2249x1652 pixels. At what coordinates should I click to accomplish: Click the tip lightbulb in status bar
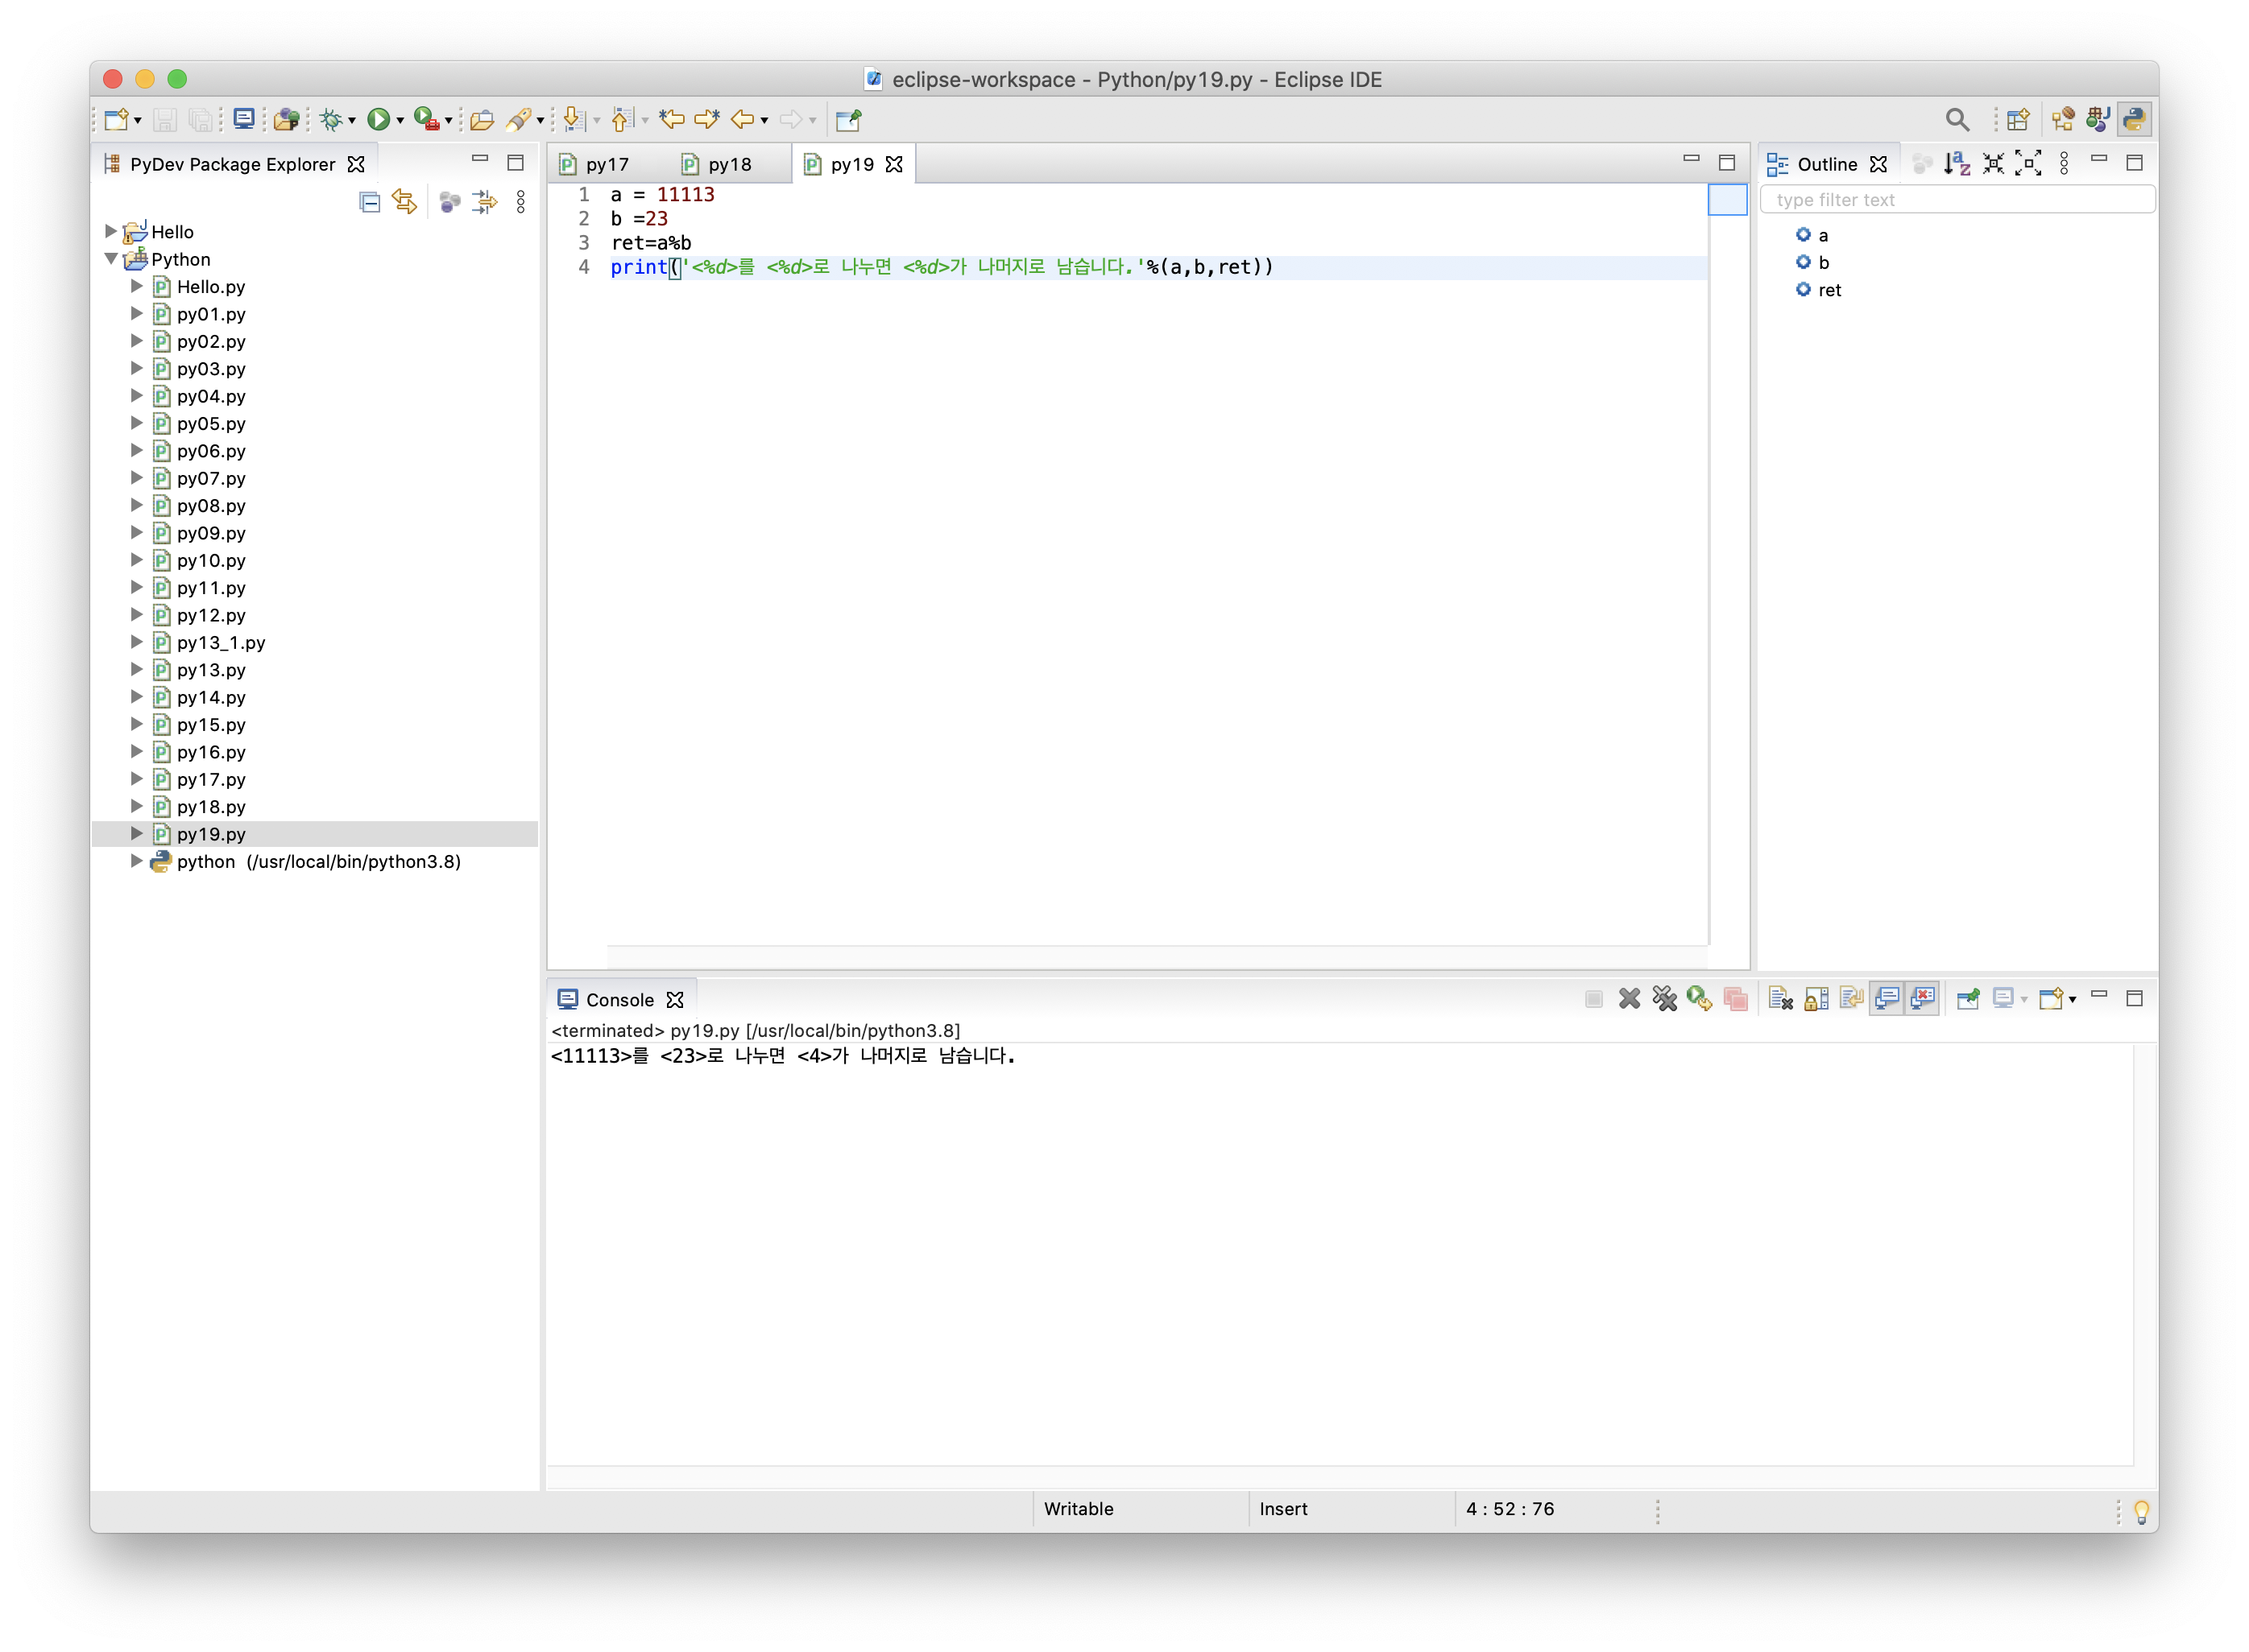(2141, 1511)
